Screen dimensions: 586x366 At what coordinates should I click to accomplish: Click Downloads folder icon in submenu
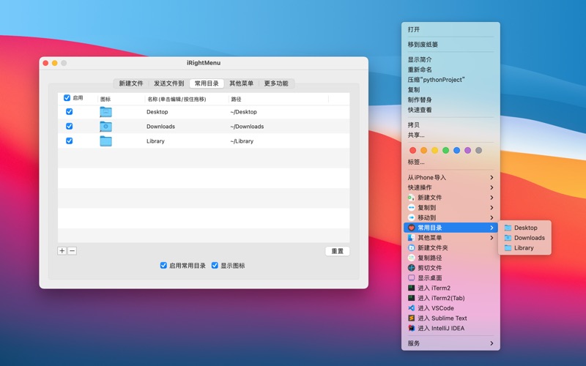click(x=508, y=238)
